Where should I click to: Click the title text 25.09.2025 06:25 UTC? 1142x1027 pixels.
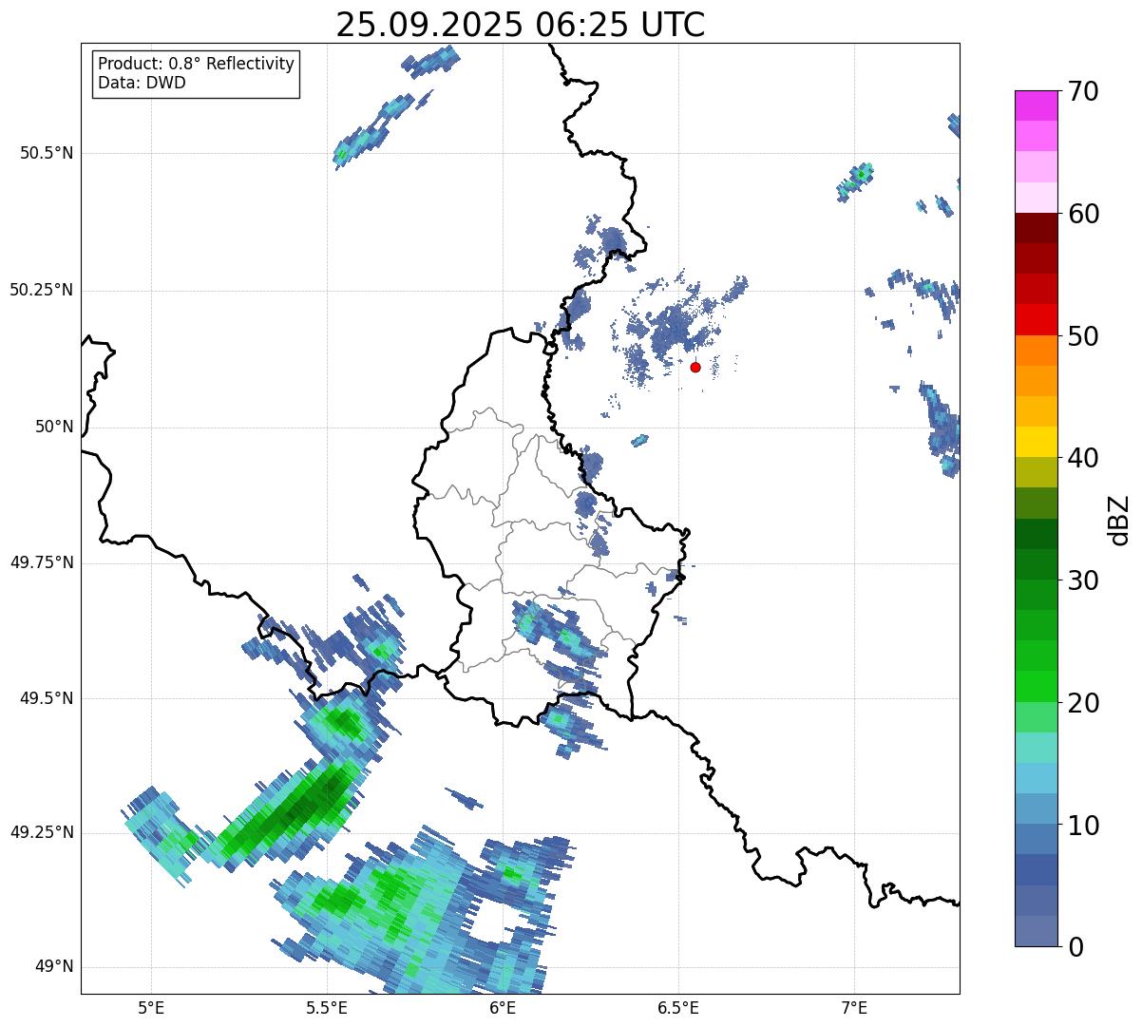pyautogui.click(x=521, y=25)
